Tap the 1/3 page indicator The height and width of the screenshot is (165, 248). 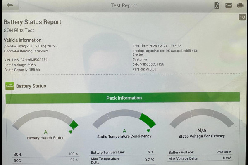(242, 17)
